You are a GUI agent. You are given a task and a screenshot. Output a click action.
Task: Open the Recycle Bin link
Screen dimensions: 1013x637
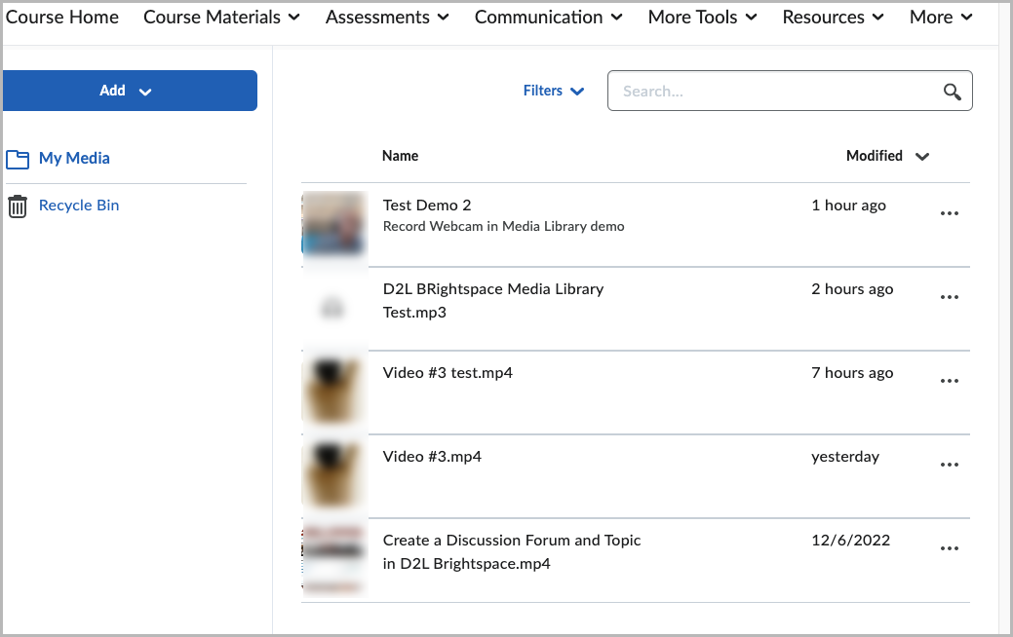pos(79,206)
